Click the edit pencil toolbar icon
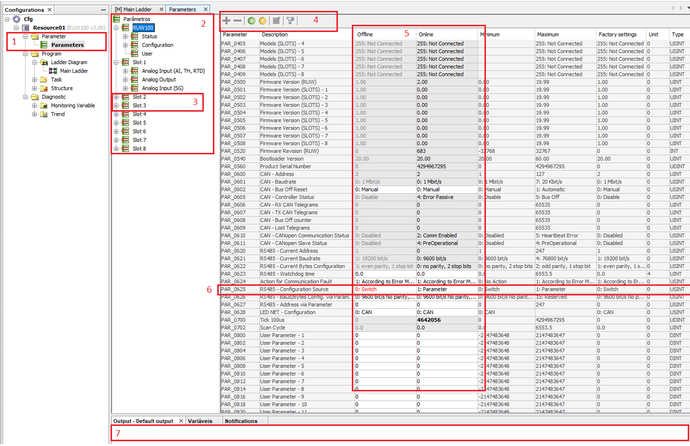 (x=276, y=21)
